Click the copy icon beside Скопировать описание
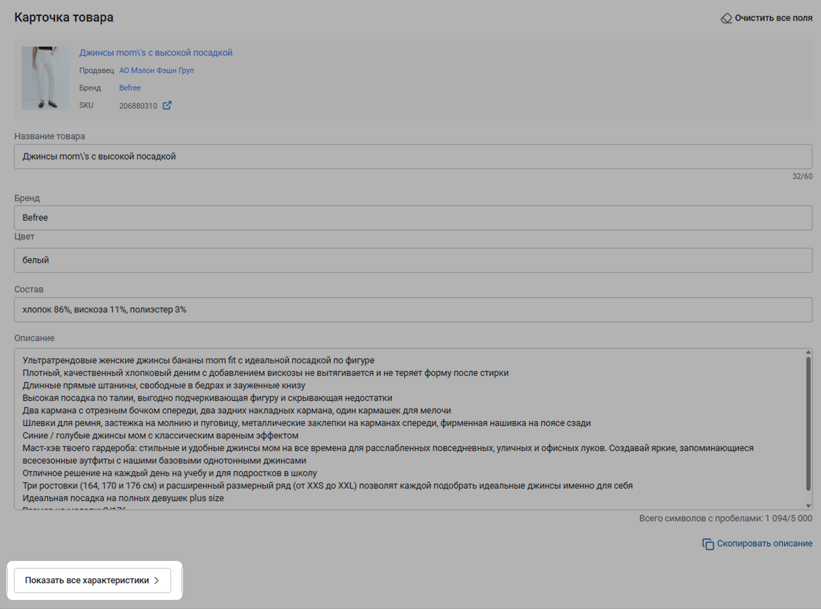This screenshot has height=609, width=821. pyautogui.click(x=708, y=544)
